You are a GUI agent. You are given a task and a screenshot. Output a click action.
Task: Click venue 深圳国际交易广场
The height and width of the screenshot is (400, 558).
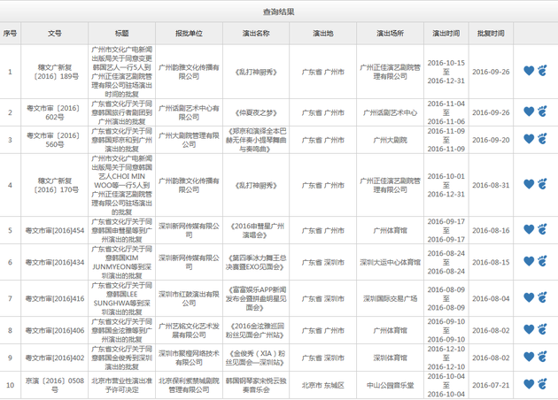pyautogui.click(x=390, y=298)
